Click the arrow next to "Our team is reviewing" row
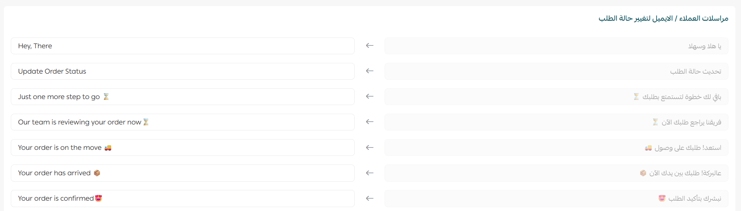 [x=369, y=122]
